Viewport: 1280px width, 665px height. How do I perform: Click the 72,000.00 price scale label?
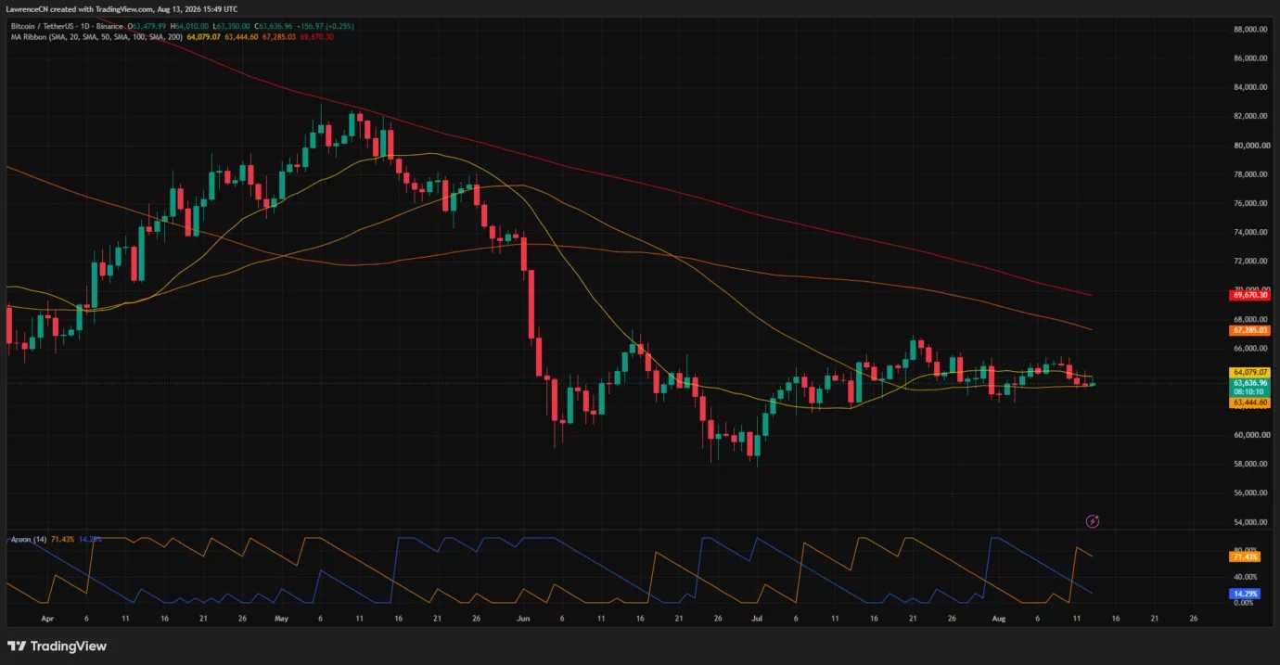1250,262
